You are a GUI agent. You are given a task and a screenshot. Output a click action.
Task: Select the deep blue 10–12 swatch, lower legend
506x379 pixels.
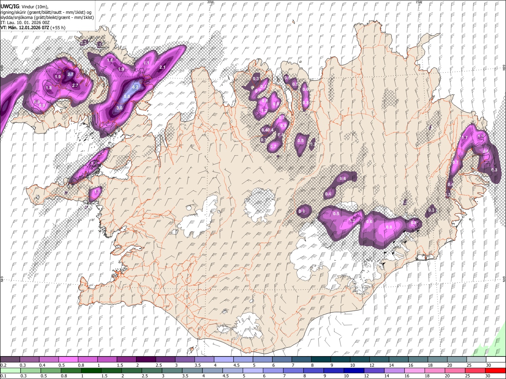tap(354, 370)
